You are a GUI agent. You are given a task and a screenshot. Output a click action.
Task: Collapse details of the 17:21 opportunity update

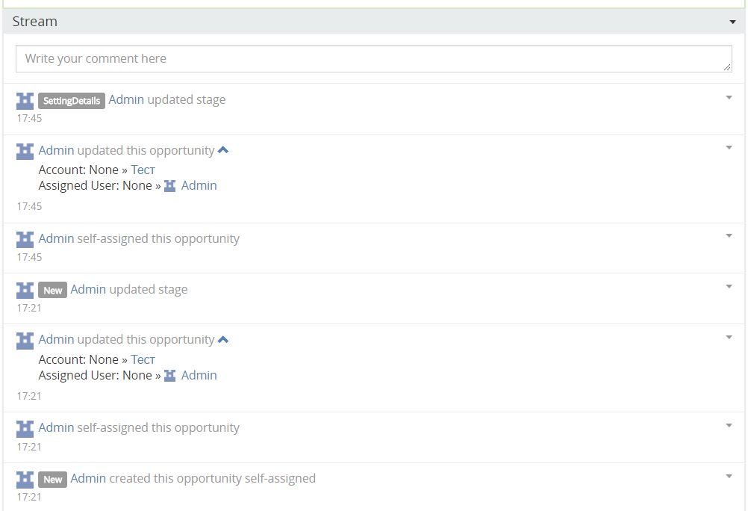click(x=223, y=340)
